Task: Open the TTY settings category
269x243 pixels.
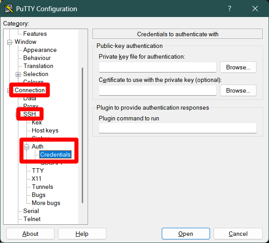Action: pos(38,171)
